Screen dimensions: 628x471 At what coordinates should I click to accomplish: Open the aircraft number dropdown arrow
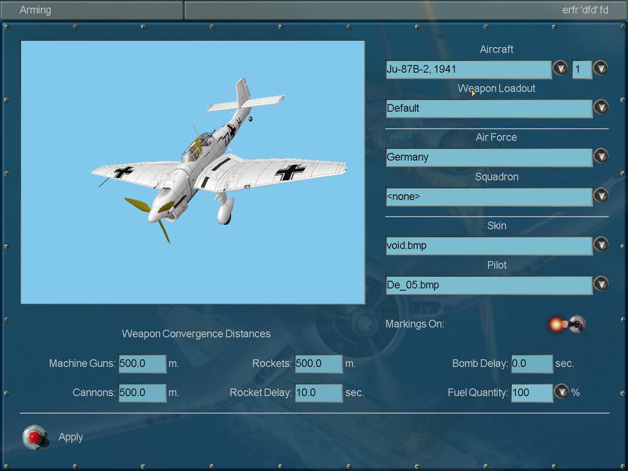tap(600, 68)
